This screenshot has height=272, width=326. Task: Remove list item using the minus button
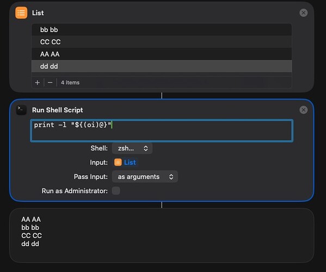(x=50, y=83)
